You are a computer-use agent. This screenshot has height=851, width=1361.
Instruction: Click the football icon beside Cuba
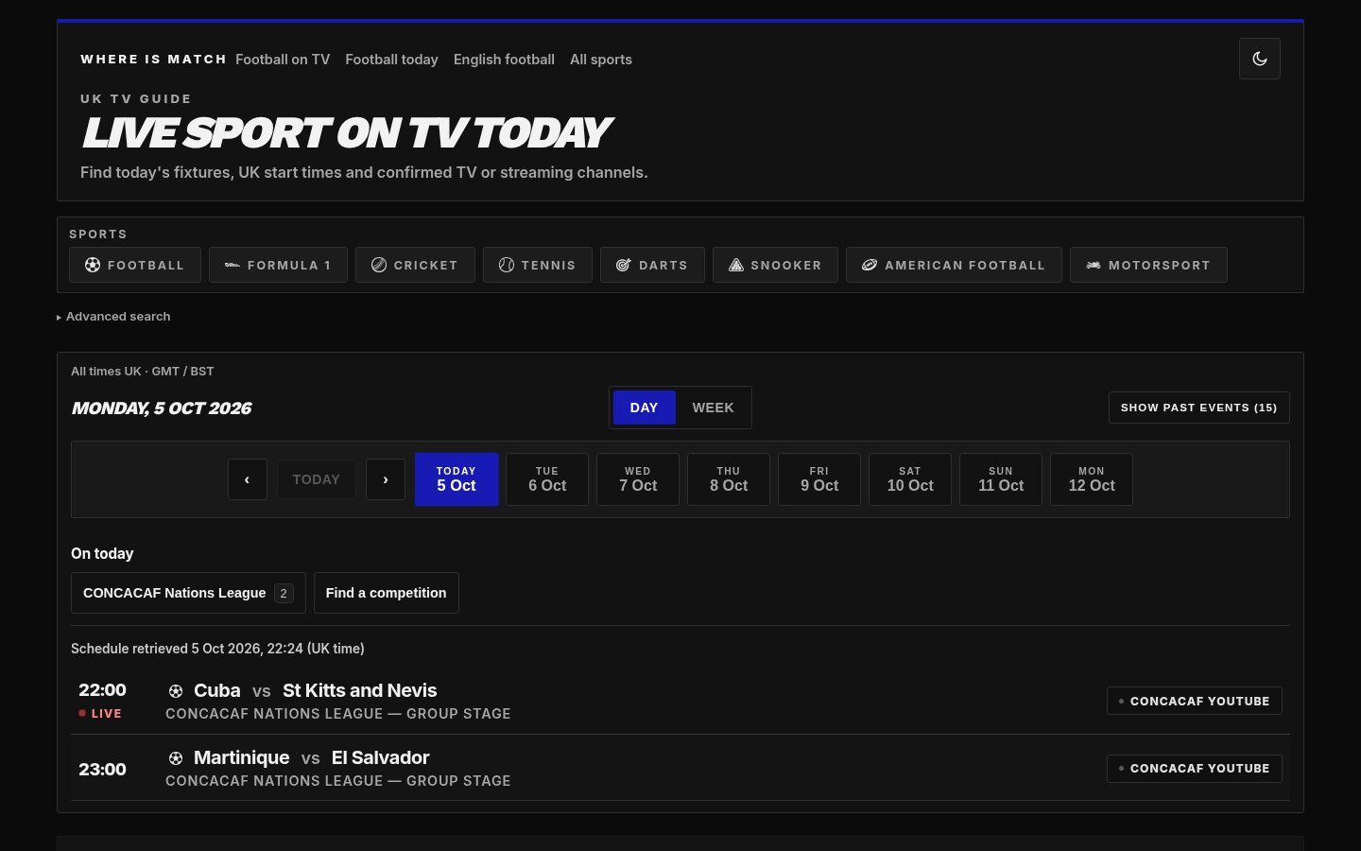point(175,691)
